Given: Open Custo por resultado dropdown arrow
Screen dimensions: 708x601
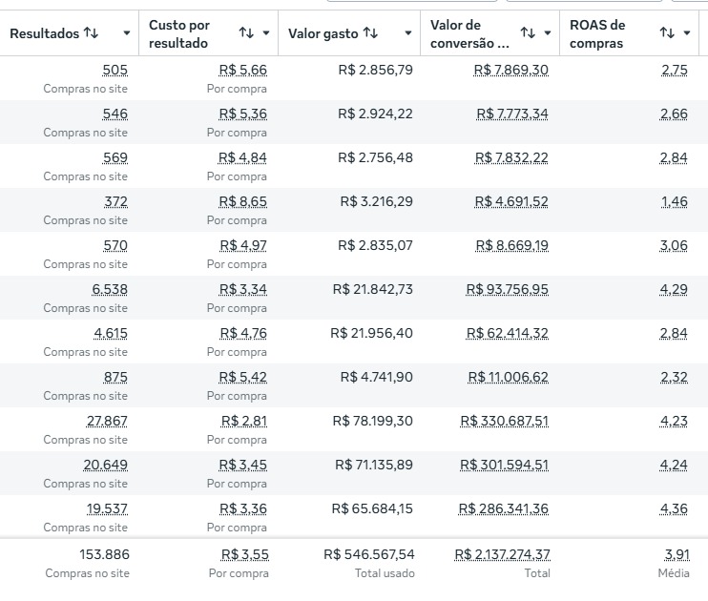Looking at the screenshot, I should coord(266,32).
